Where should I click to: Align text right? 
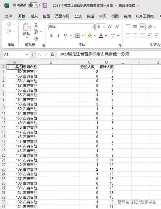point(142,35)
